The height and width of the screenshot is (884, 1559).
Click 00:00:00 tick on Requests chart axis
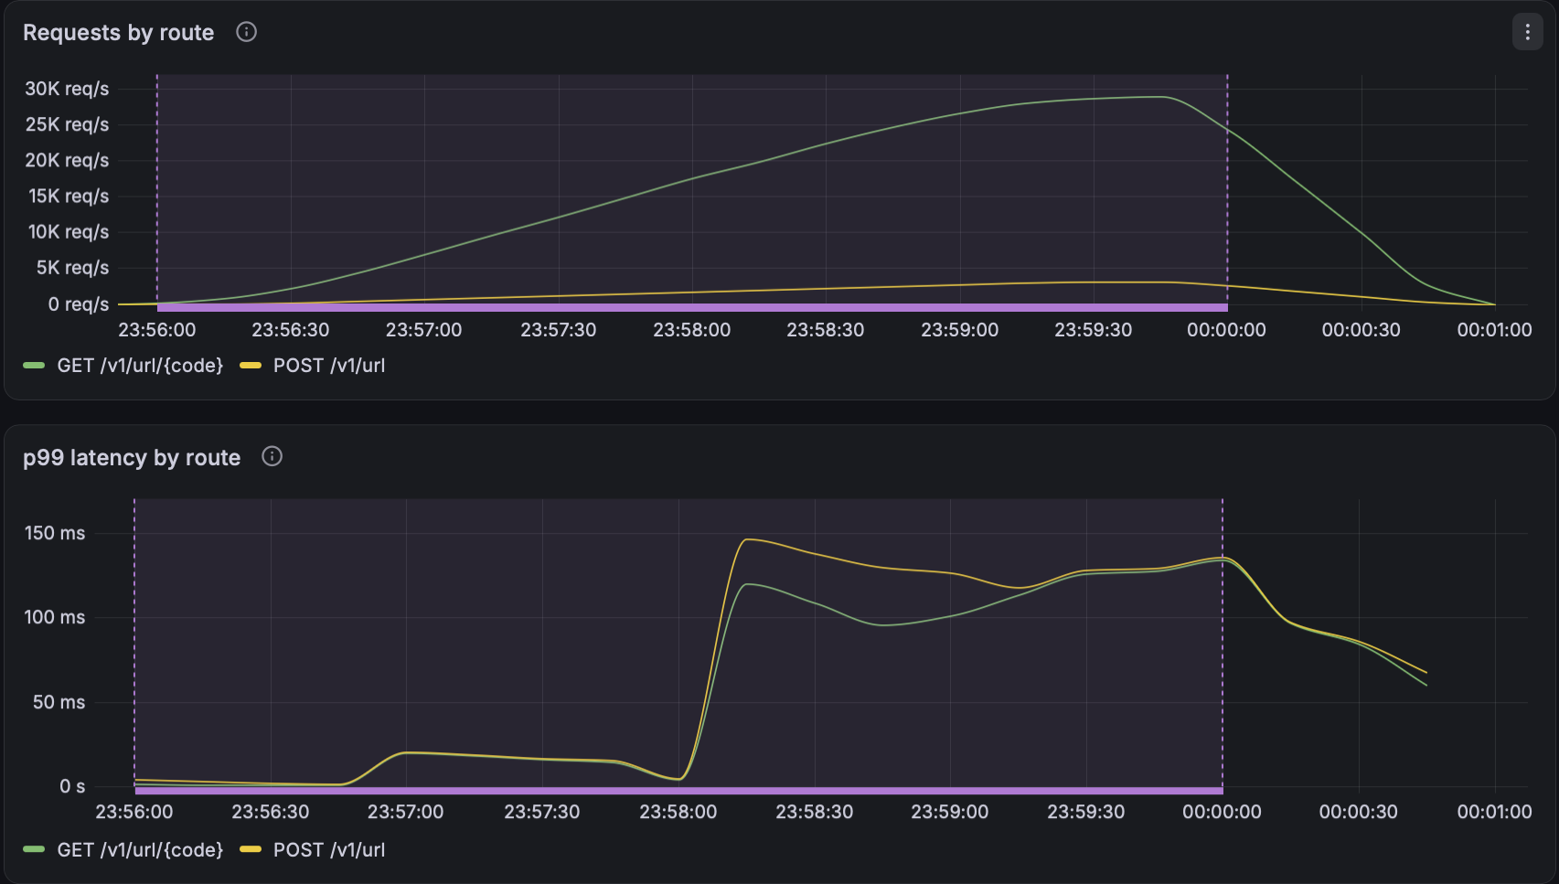1227,330
